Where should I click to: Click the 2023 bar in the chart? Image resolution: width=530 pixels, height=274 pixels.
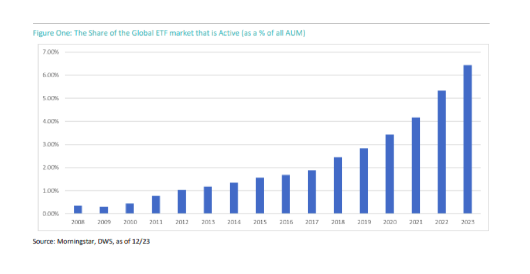(x=467, y=139)
